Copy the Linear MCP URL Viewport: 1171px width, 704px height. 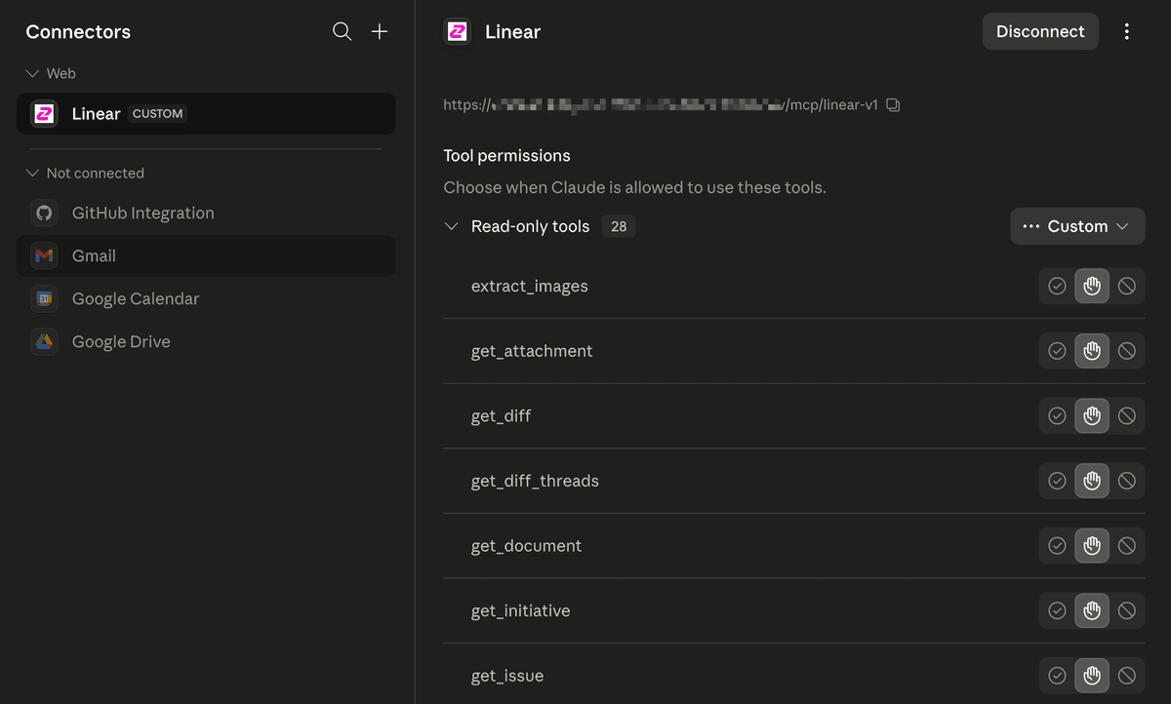coord(893,105)
